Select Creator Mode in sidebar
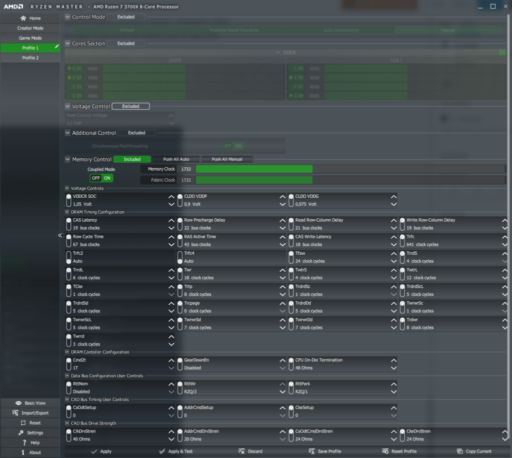 [30, 28]
